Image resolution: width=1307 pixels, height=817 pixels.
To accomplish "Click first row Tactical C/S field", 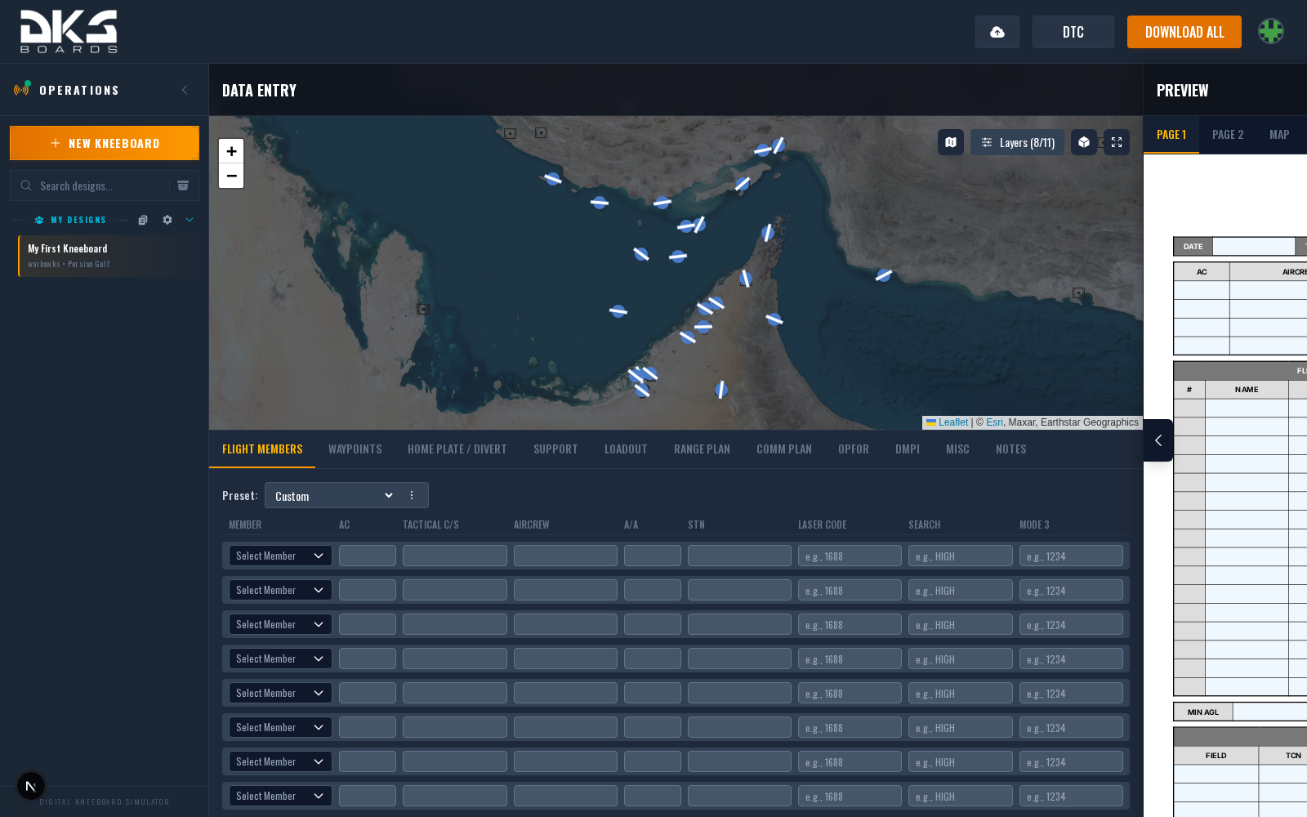I will click(455, 556).
